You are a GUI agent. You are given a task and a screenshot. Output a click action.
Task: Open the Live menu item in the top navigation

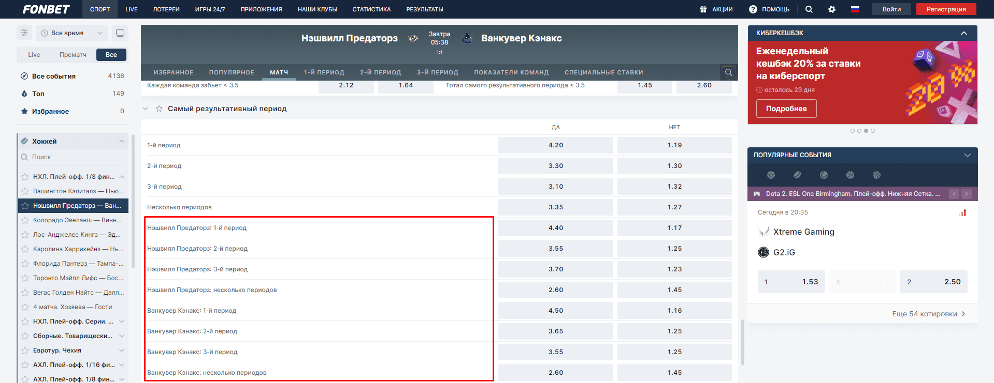[132, 9]
